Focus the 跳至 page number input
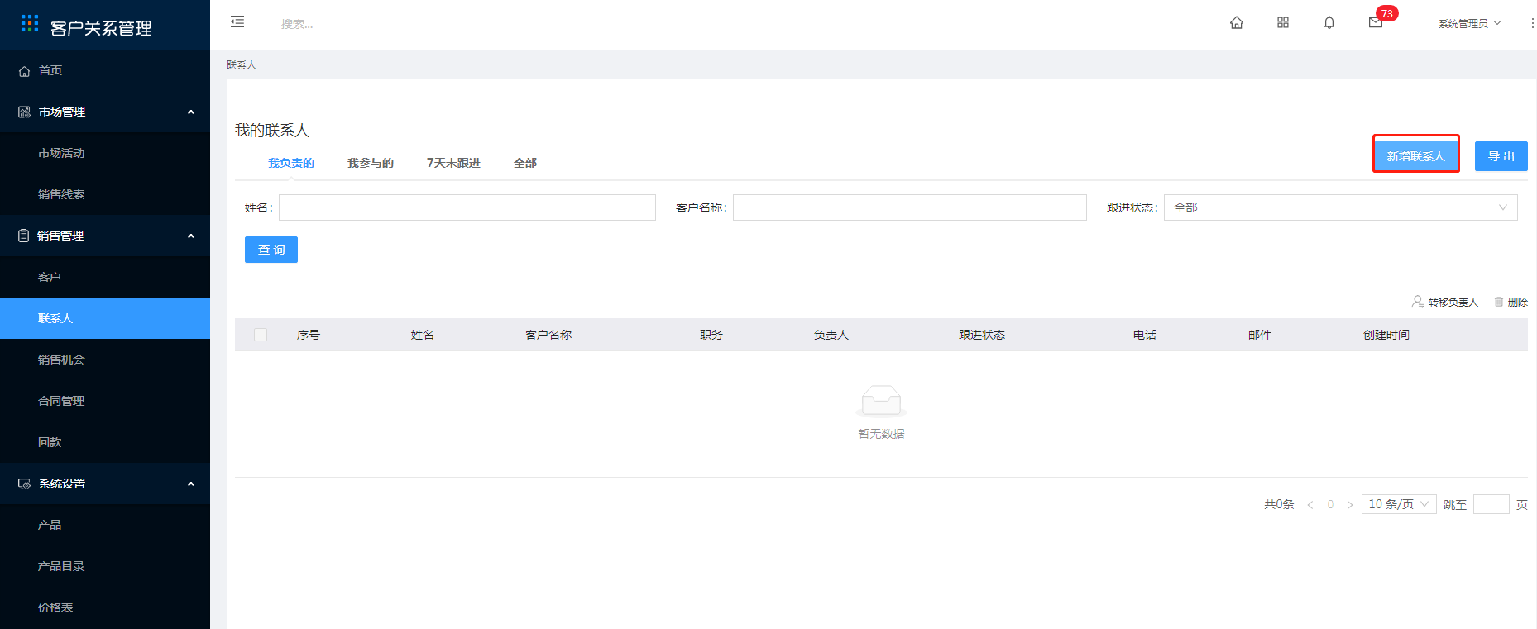Viewport: 1537px width, 629px height. coord(1492,504)
